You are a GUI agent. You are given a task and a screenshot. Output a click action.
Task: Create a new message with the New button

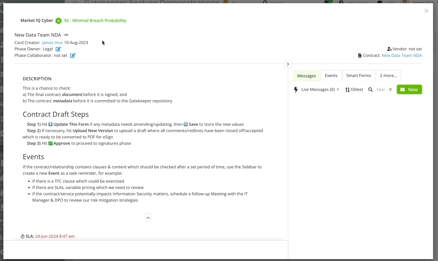click(409, 89)
